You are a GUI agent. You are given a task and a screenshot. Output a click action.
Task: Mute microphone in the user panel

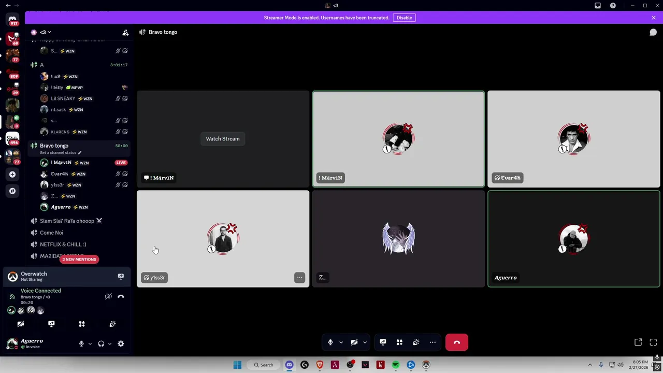click(81, 343)
